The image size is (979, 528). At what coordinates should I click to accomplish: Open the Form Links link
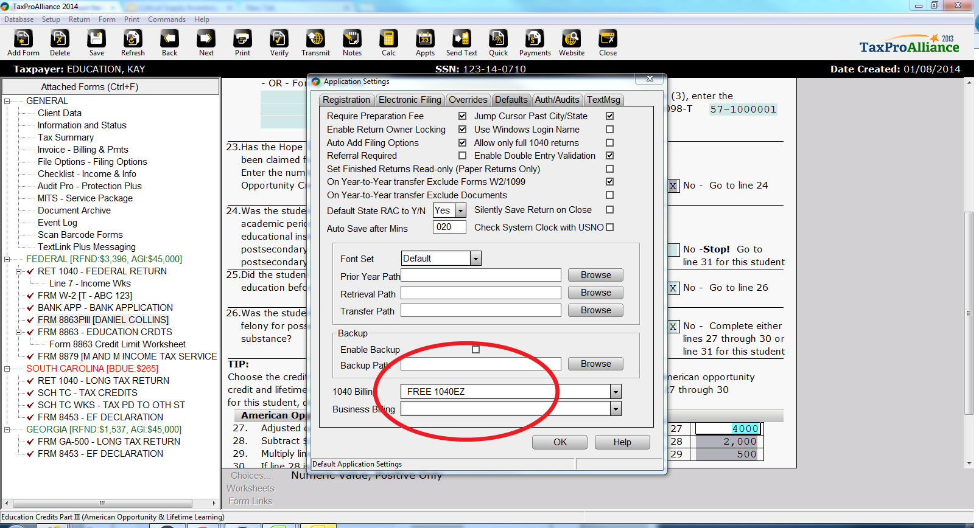(250, 501)
